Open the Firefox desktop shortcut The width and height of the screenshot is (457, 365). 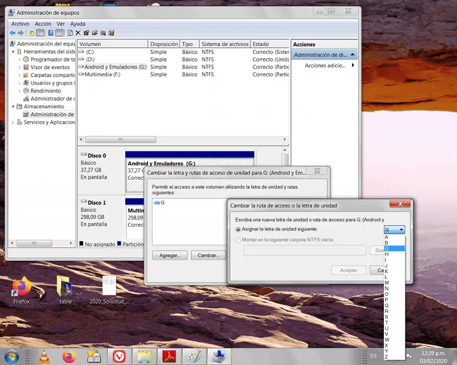click(22, 287)
